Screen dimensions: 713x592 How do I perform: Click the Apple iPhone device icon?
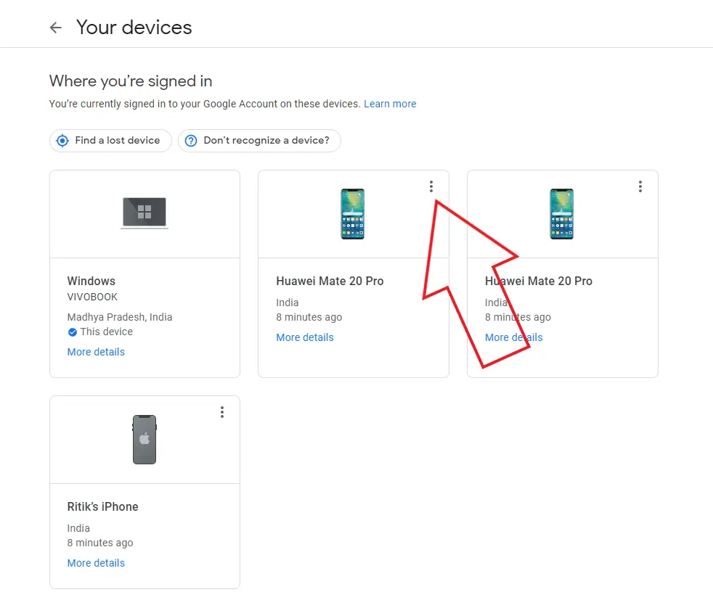tap(144, 440)
